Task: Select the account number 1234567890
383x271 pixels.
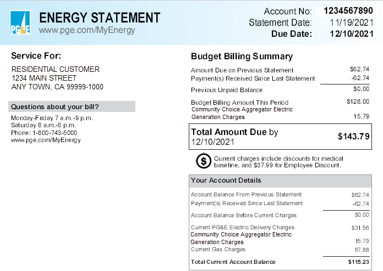Action: [x=349, y=10]
